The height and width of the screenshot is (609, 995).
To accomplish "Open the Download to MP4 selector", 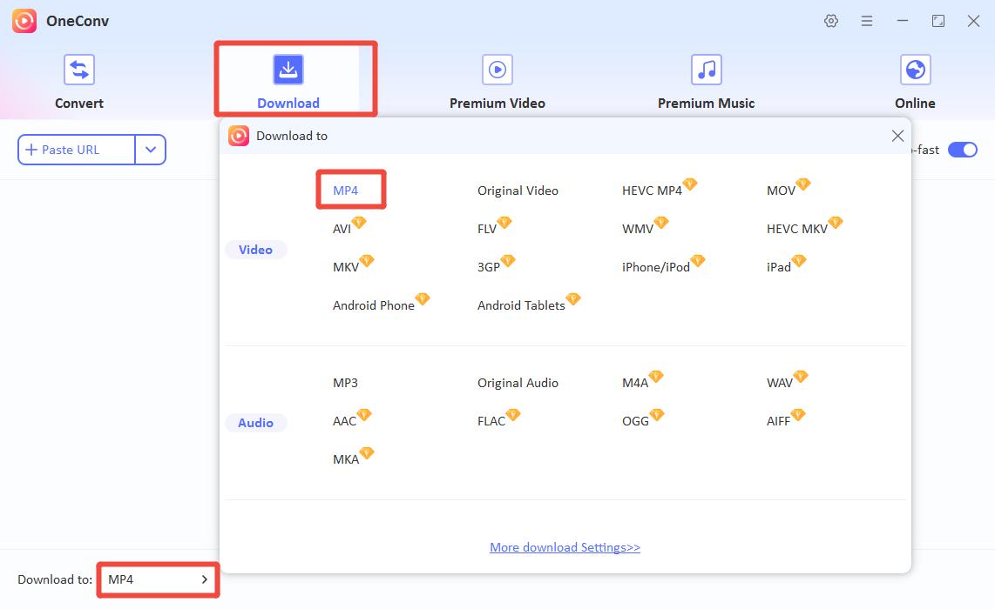I will [x=158, y=579].
